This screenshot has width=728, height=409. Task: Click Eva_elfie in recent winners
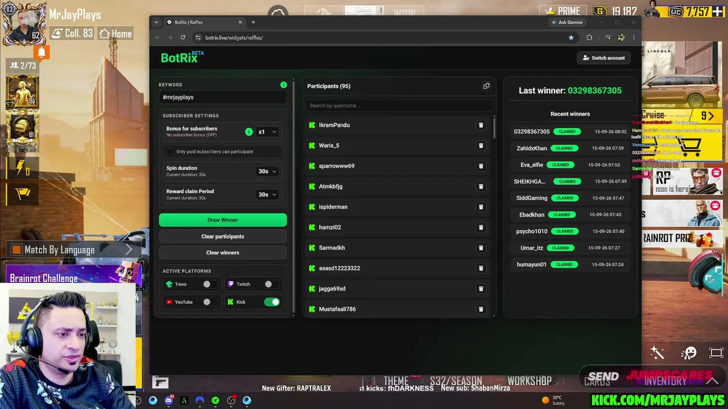tap(532, 165)
